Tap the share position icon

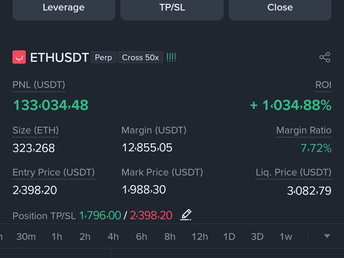click(x=325, y=57)
